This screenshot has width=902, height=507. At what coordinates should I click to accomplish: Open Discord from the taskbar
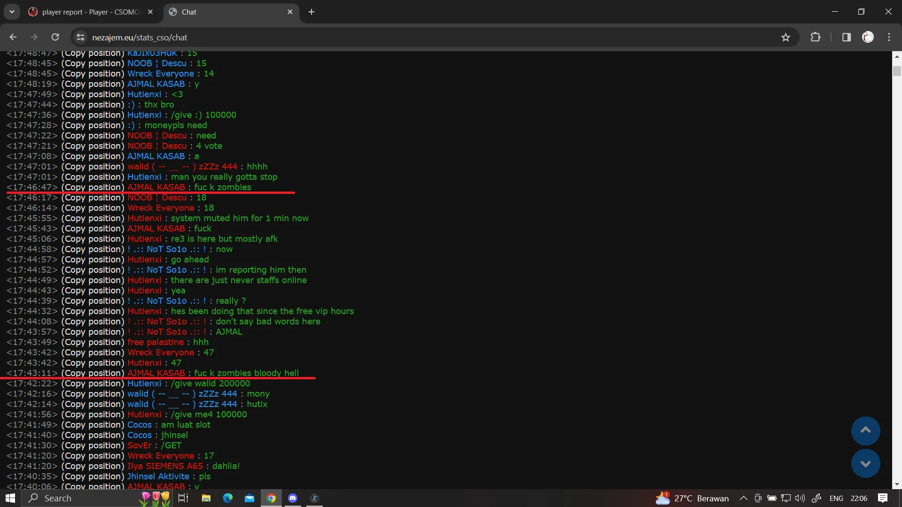click(x=293, y=498)
